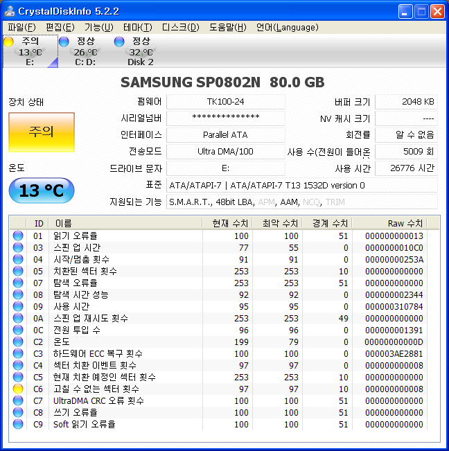Click blue status icon of row 07 탐색 오류율
Image resolution: width=449 pixels, height=451 pixels.
18,283
